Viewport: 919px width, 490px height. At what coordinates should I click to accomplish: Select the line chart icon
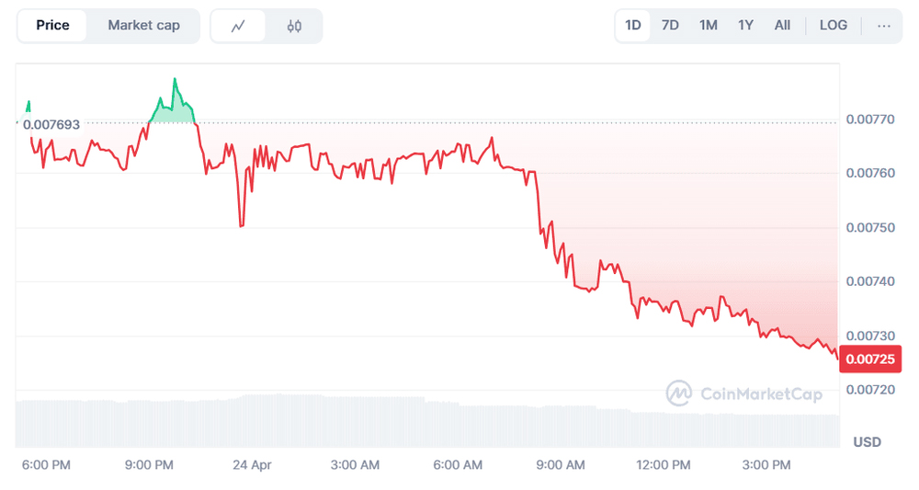click(238, 26)
